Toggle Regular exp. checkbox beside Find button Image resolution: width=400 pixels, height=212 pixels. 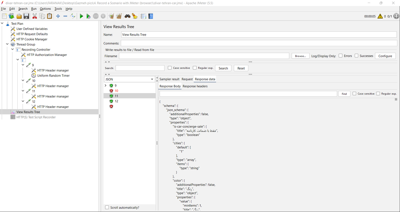[378, 94]
